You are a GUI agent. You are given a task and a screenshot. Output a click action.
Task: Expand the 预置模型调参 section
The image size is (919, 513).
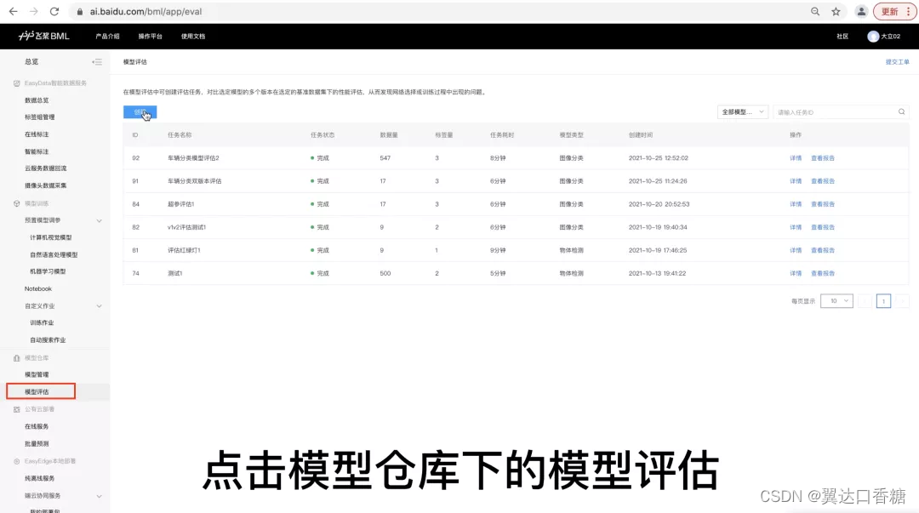pos(97,219)
